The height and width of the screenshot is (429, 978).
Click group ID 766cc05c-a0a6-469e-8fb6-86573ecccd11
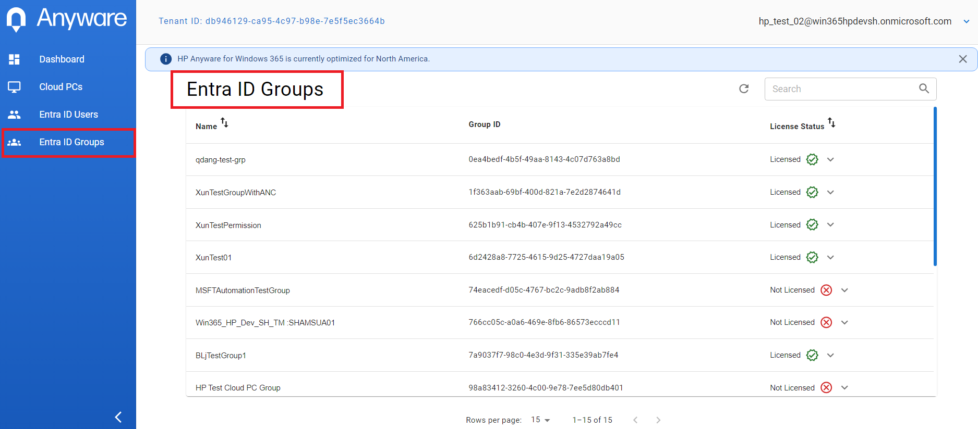coord(544,322)
